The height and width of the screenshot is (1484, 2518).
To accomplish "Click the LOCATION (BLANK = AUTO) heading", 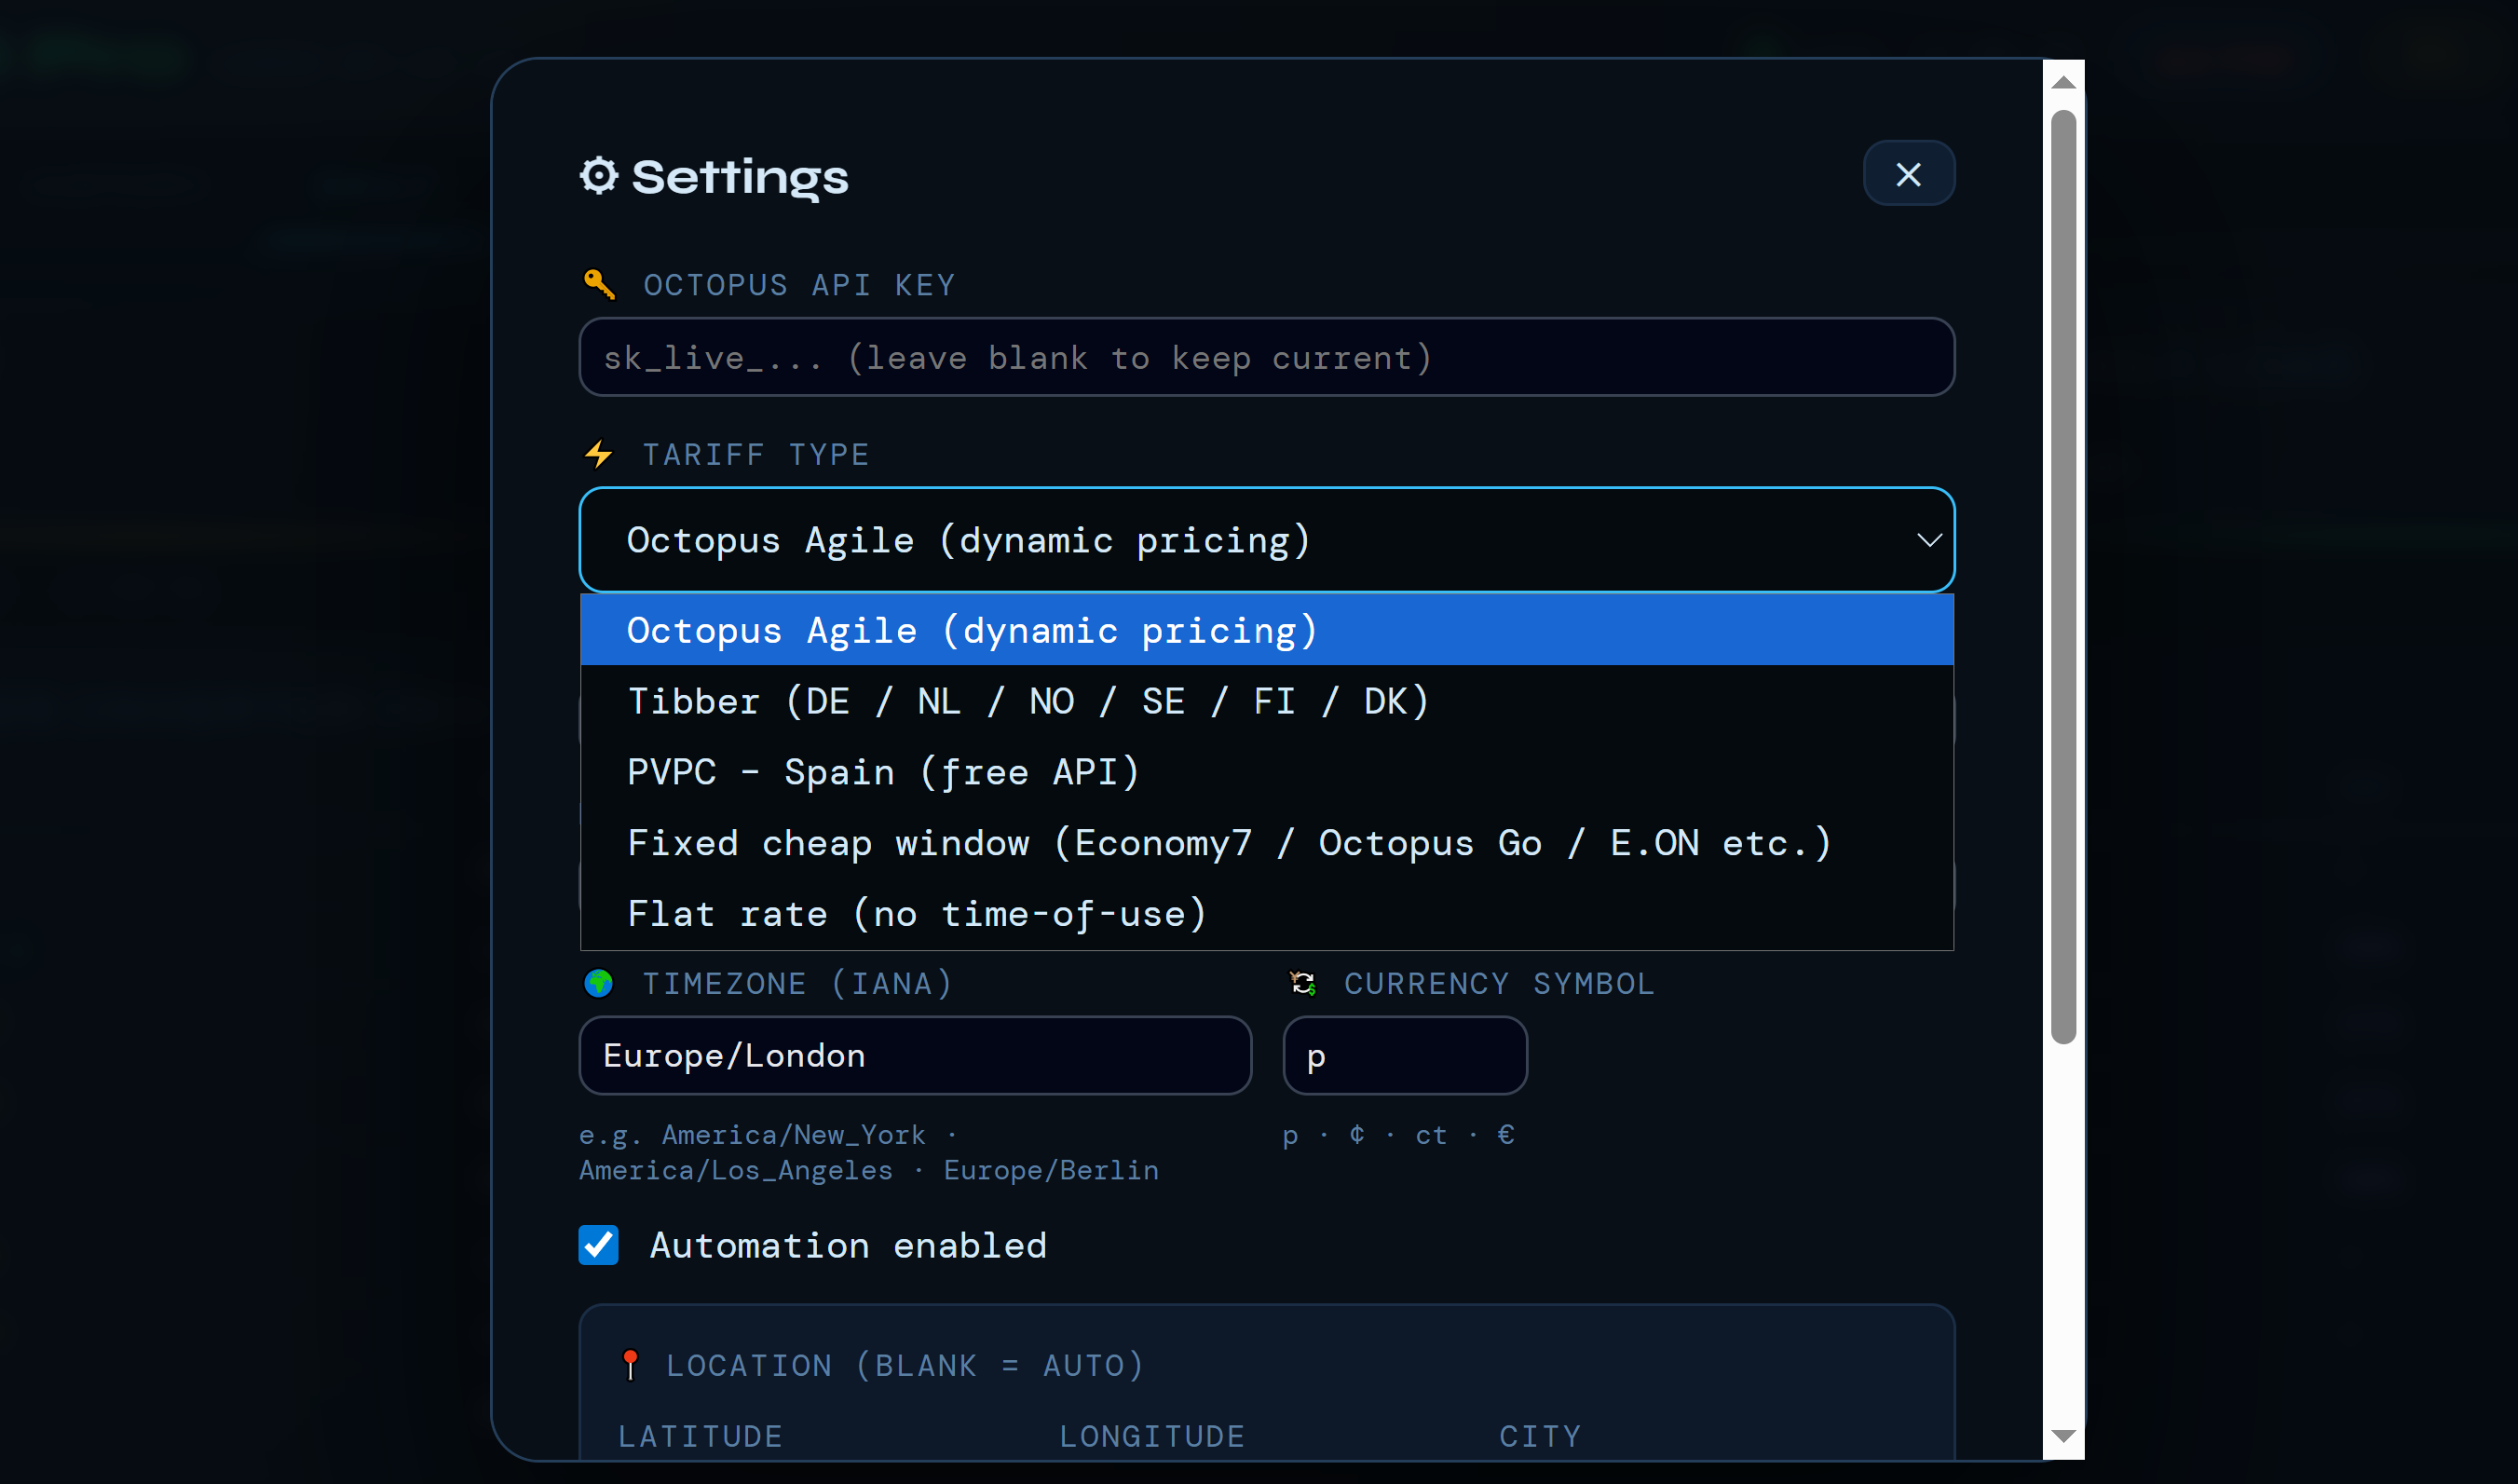I will [904, 1365].
